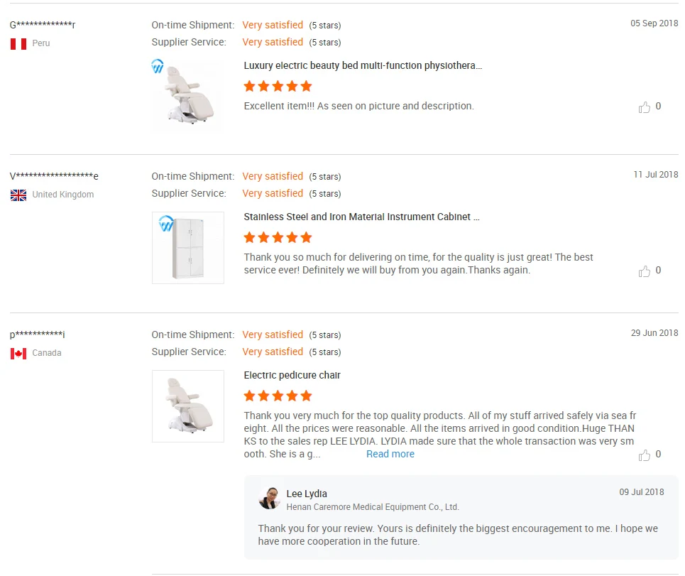Click the Lee Lydia replier name
The image size is (685, 576).
[x=307, y=494]
